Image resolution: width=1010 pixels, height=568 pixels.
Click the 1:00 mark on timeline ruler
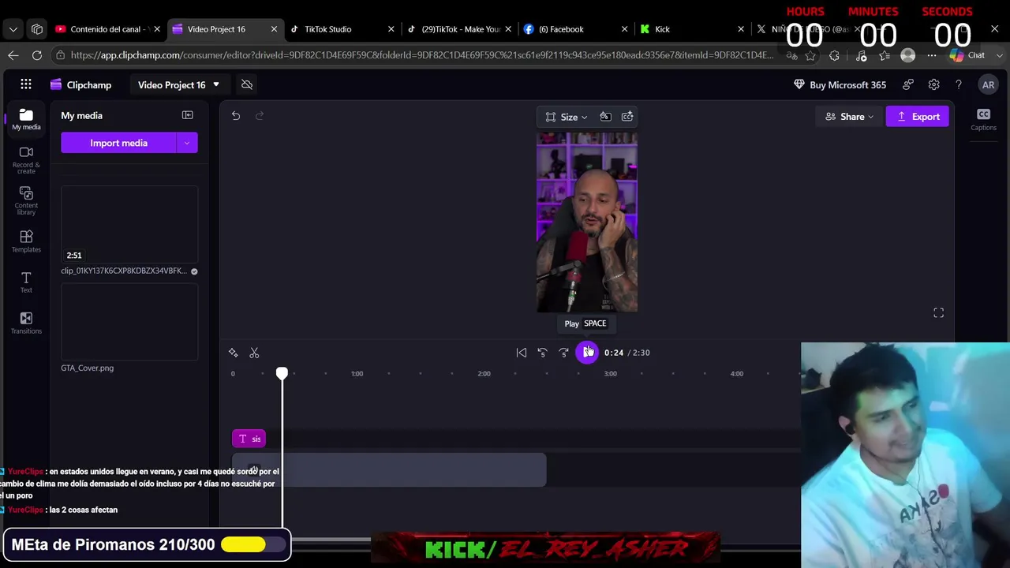pos(357,373)
